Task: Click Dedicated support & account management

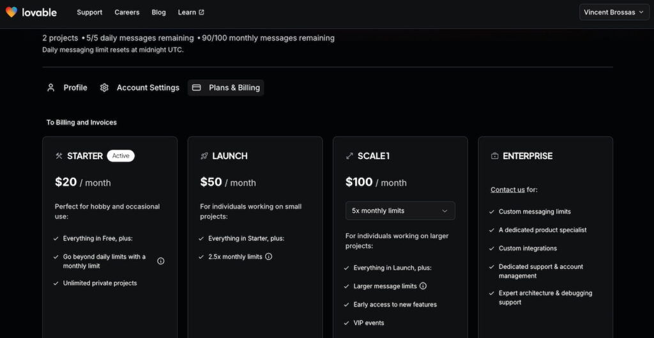Action: coord(541,272)
